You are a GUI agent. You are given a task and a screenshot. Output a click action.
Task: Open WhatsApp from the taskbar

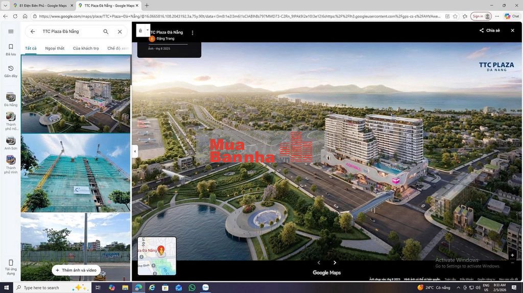pos(192,287)
